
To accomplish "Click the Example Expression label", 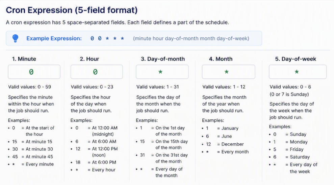I will click(54, 38).
